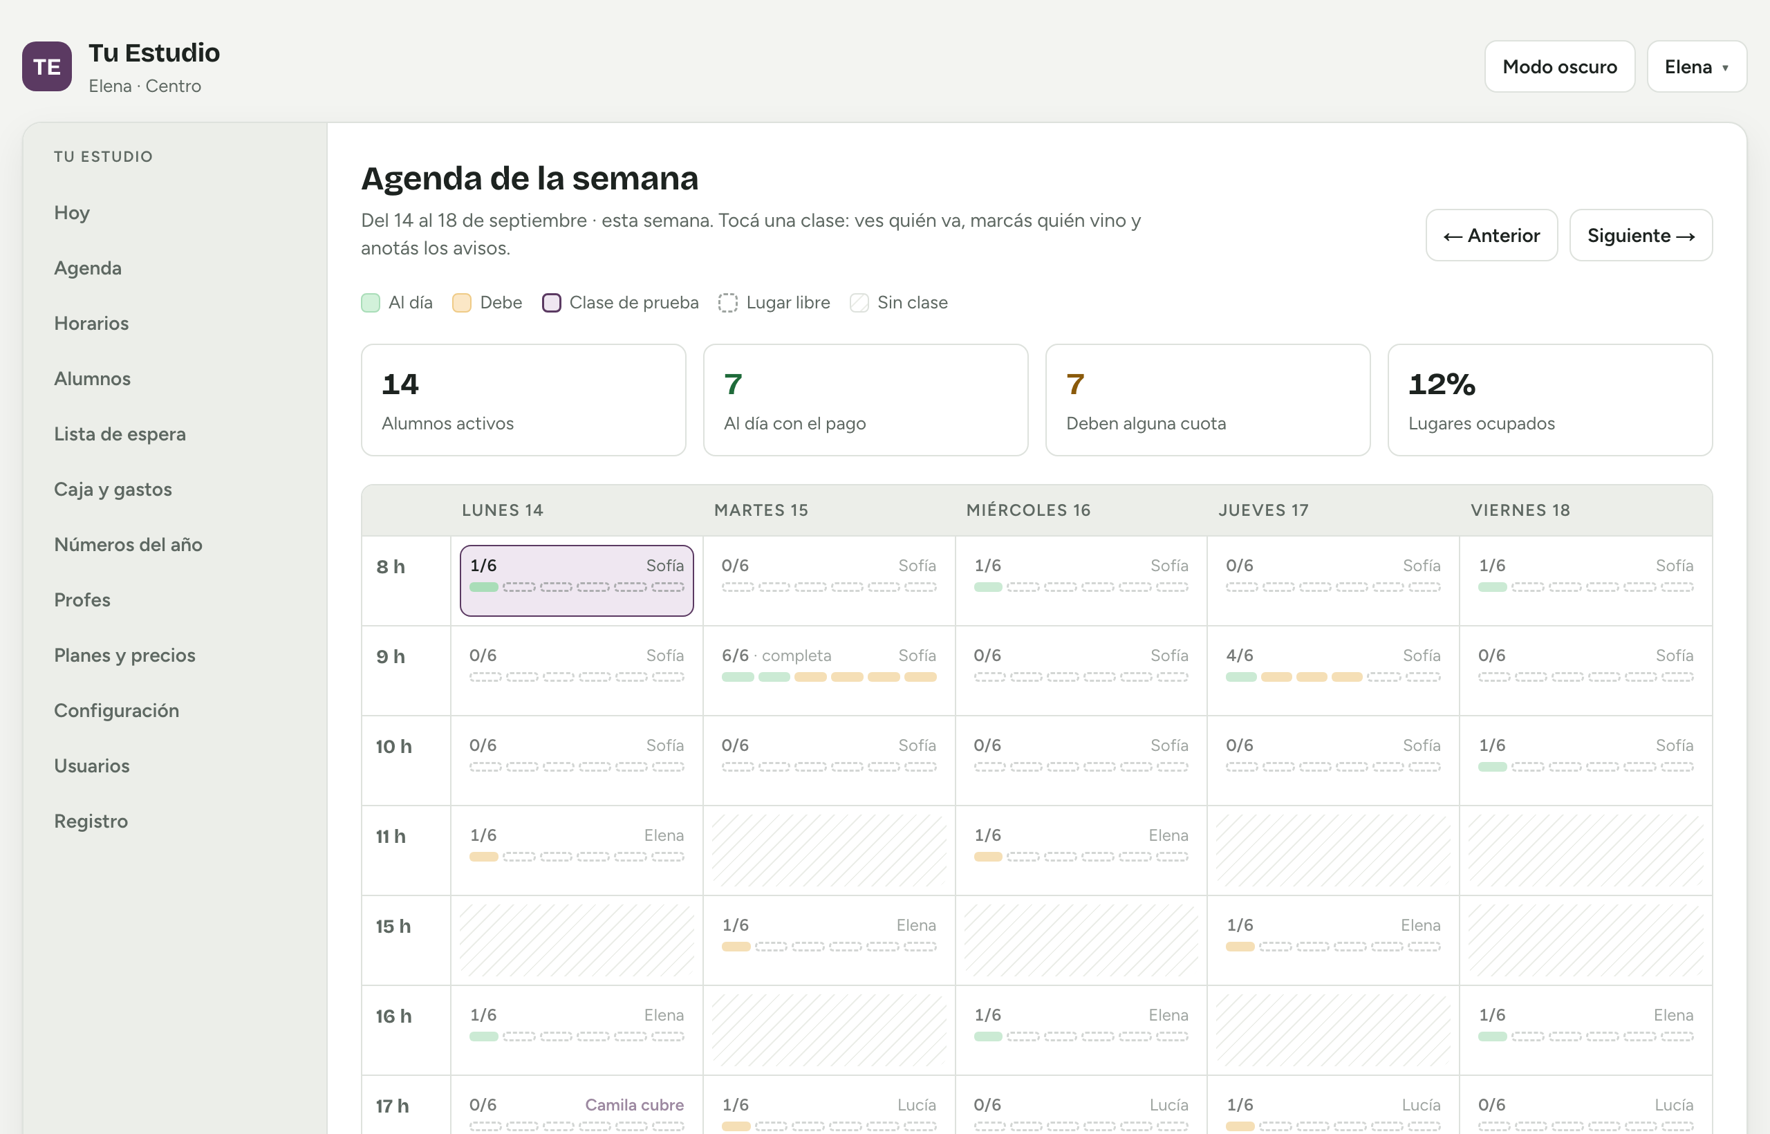Go to Lista de espera
Screen dimensions: 1770x1134
coord(120,434)
